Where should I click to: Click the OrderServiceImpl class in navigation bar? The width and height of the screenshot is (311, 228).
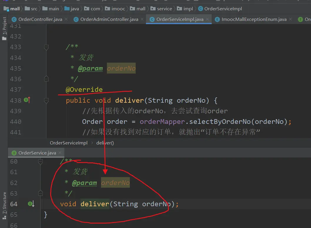coord(220,9)
